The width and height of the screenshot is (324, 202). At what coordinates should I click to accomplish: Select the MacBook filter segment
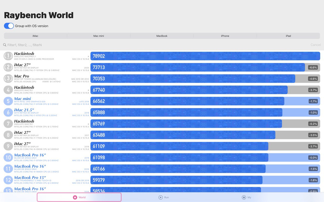pyautogui.click(x=162, y=36)
